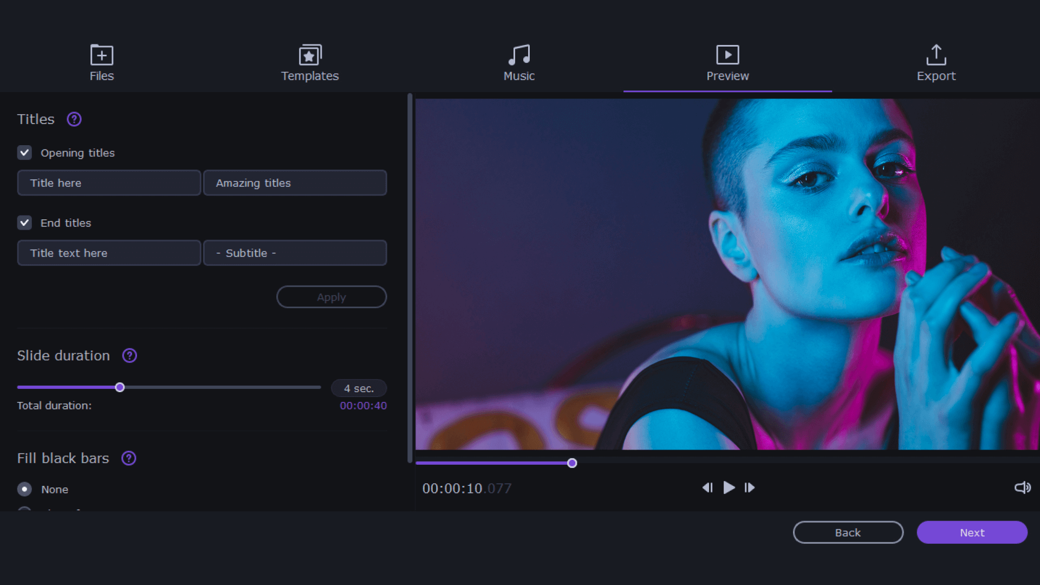Open the Slide duration help icon
1040x585 pixels.
(129, 356)
